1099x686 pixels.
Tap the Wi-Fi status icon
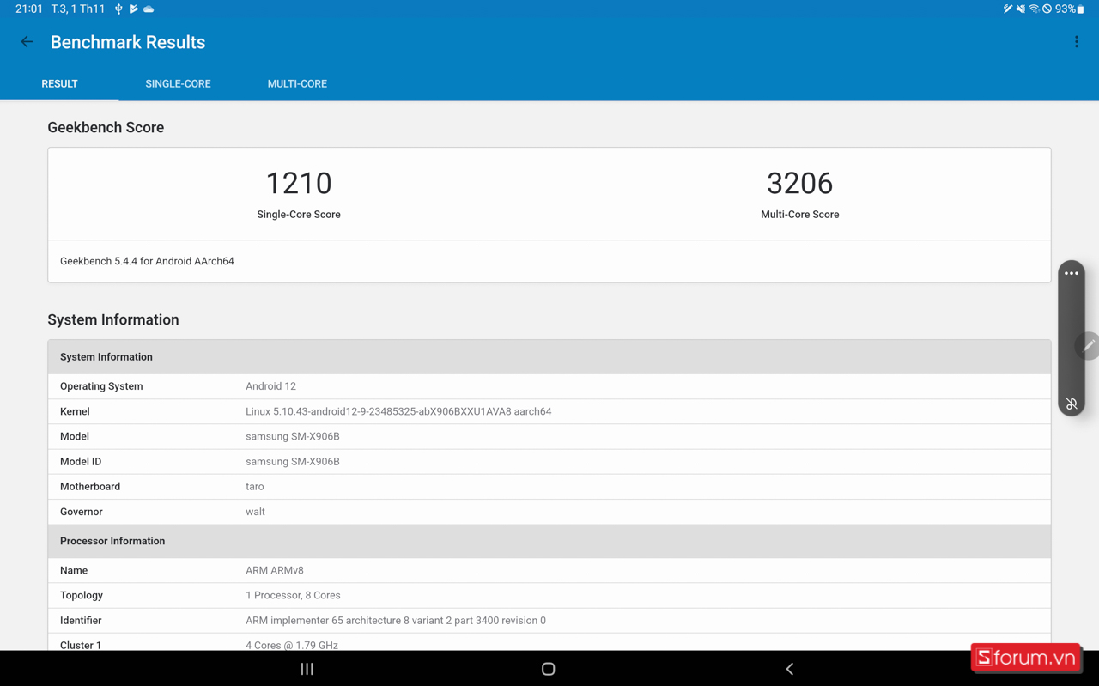click(x=1034, y=9)
